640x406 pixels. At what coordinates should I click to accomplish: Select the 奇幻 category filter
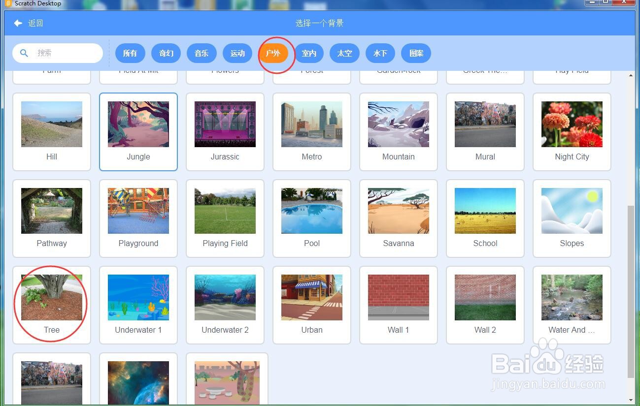pos(166,53)
